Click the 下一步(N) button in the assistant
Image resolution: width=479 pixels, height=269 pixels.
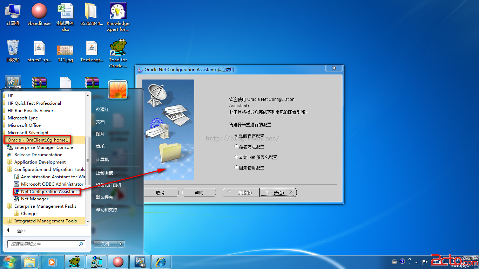point(278,192)
